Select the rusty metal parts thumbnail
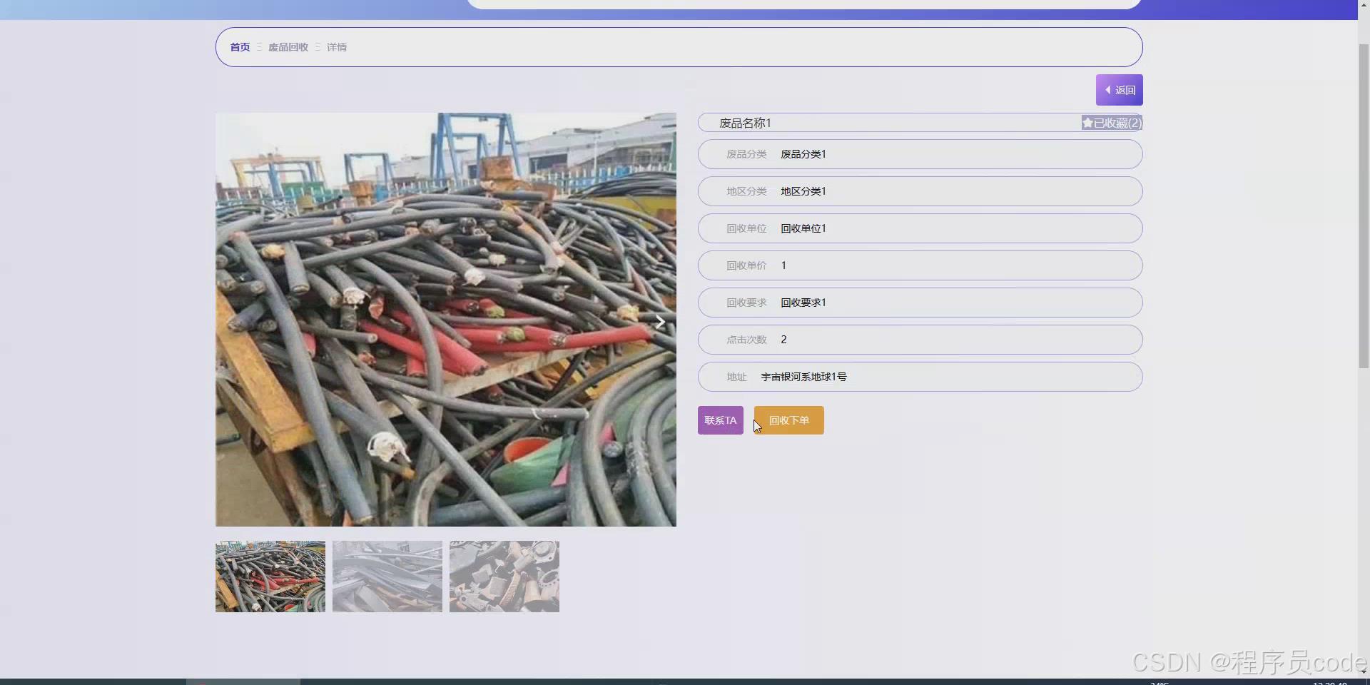The height and width of the screenshot is (685, 1370). (x=504, y=577)
